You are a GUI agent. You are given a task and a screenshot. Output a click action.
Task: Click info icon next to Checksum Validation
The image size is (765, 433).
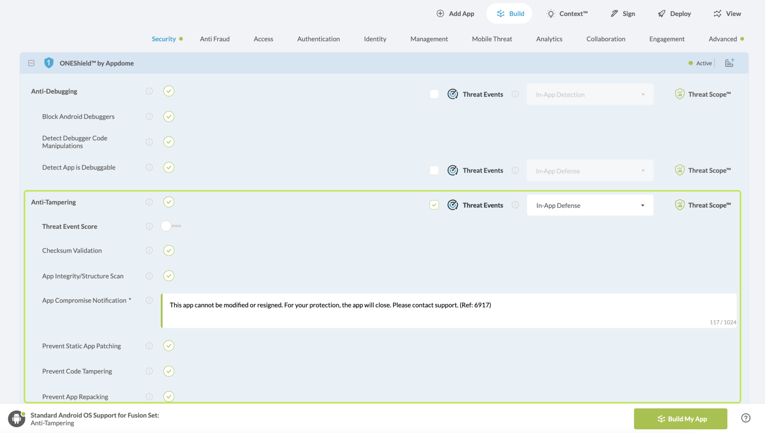click(x=149, y=250)
